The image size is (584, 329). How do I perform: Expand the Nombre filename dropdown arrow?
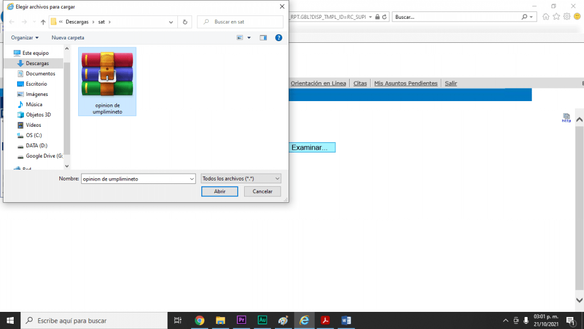pos(192,179)
